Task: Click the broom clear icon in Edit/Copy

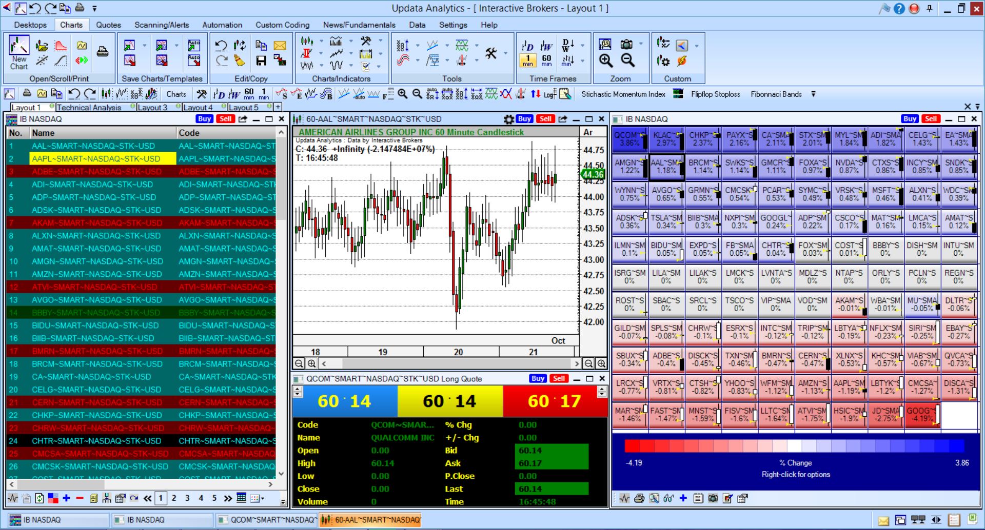Action: [240, 60]
